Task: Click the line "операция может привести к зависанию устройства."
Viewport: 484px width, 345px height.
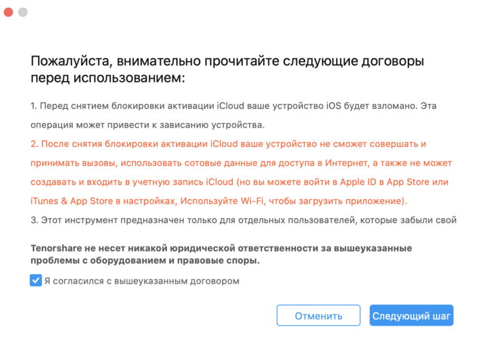Action: tap(148, 125)
